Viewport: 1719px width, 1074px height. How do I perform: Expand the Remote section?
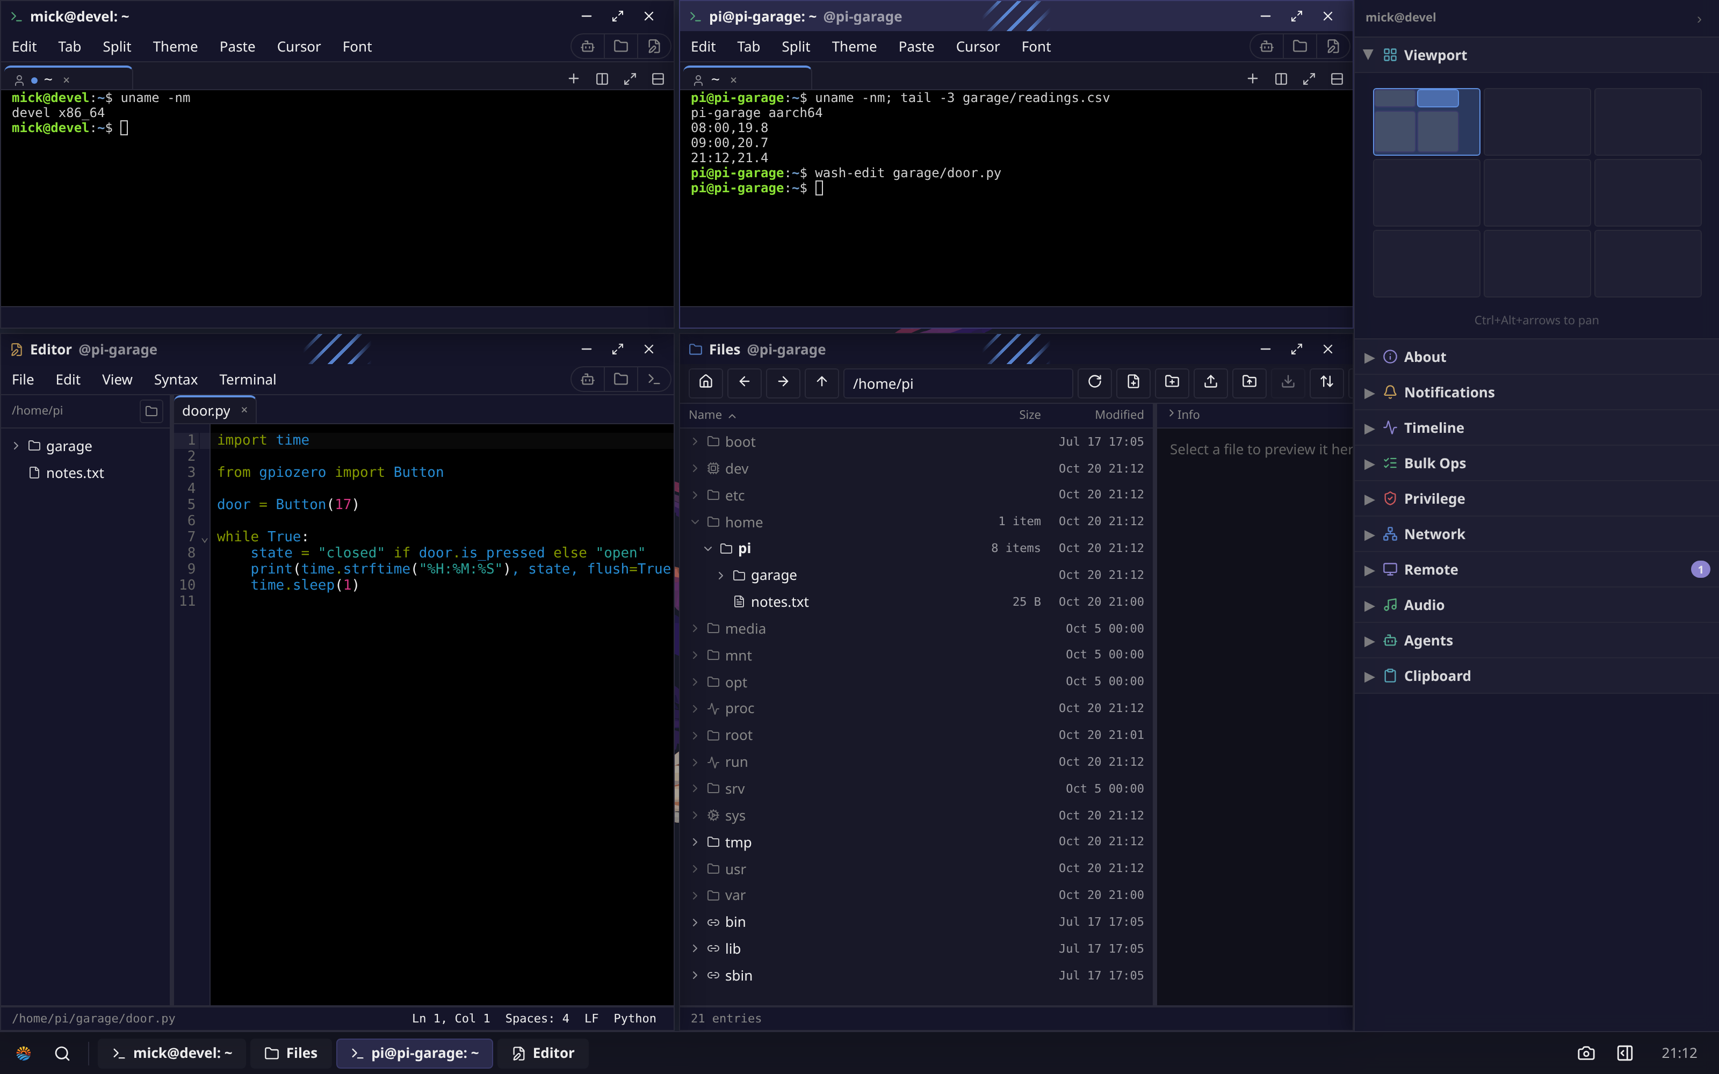pyautogui.click(x=1536, y=570)
